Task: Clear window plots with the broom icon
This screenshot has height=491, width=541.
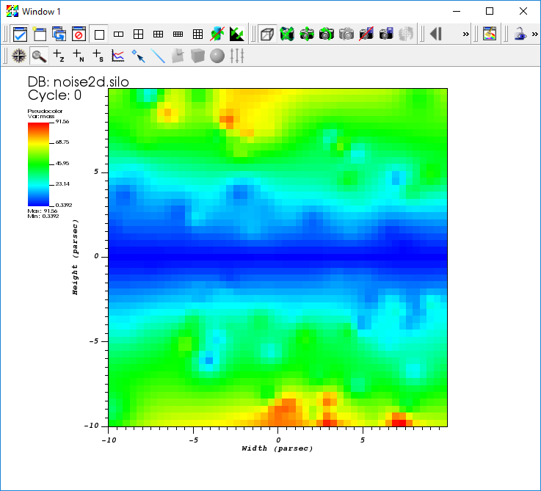Action: (489, 34)
